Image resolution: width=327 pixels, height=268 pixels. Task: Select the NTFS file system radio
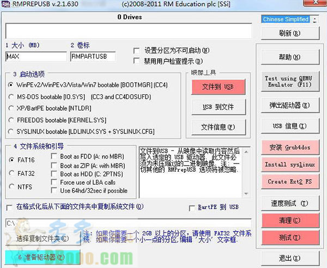(x=12, y=187)
